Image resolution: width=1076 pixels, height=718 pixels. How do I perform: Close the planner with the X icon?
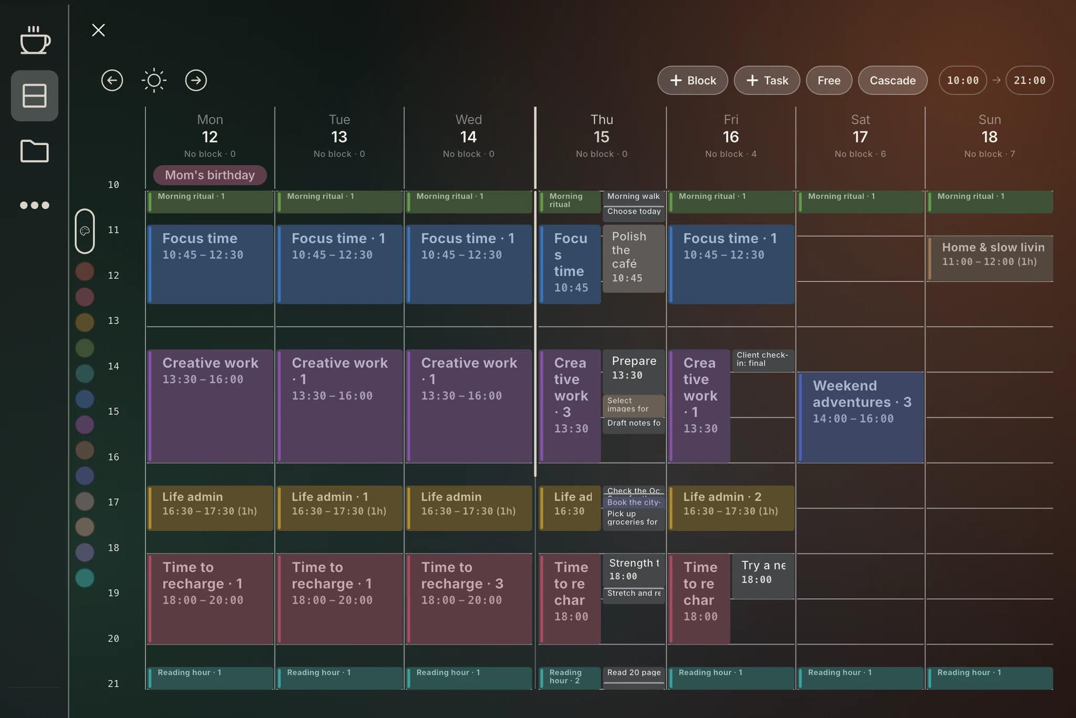pos(98,30)
